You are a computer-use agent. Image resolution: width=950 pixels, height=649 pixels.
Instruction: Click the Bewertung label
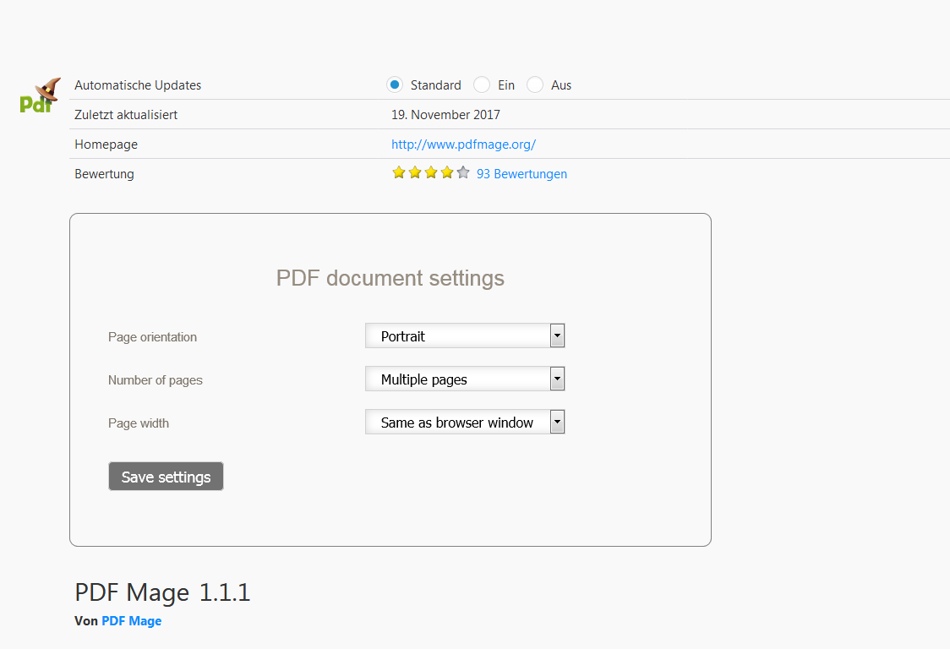pos(104,174)
